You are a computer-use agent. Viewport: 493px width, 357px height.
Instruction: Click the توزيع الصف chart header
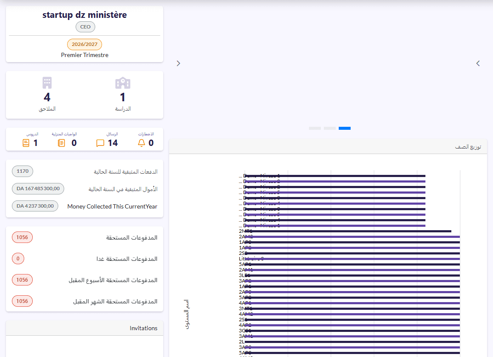(x=328, y=147)
